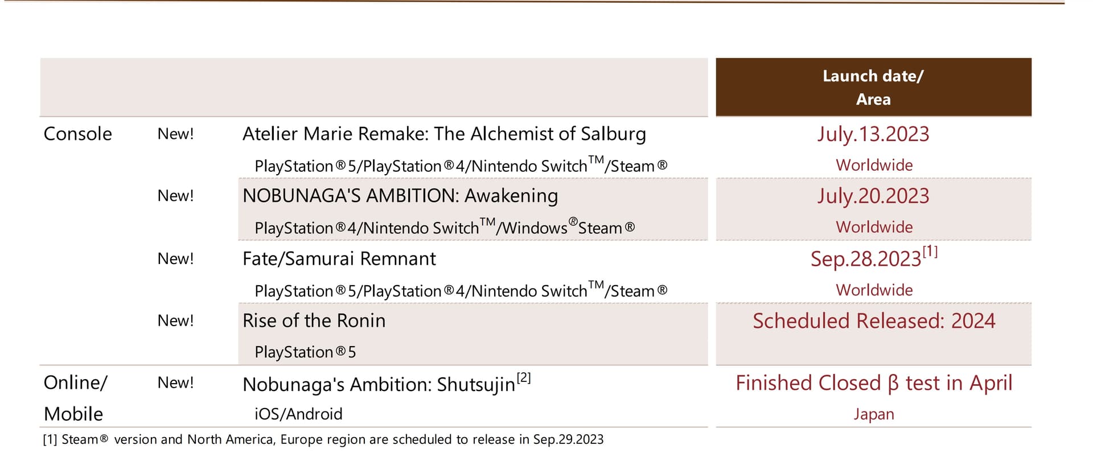Click the July.13.2023 launch date
Image resolution: width=1093 pixels, height=465 pixels.
(873, 134)
